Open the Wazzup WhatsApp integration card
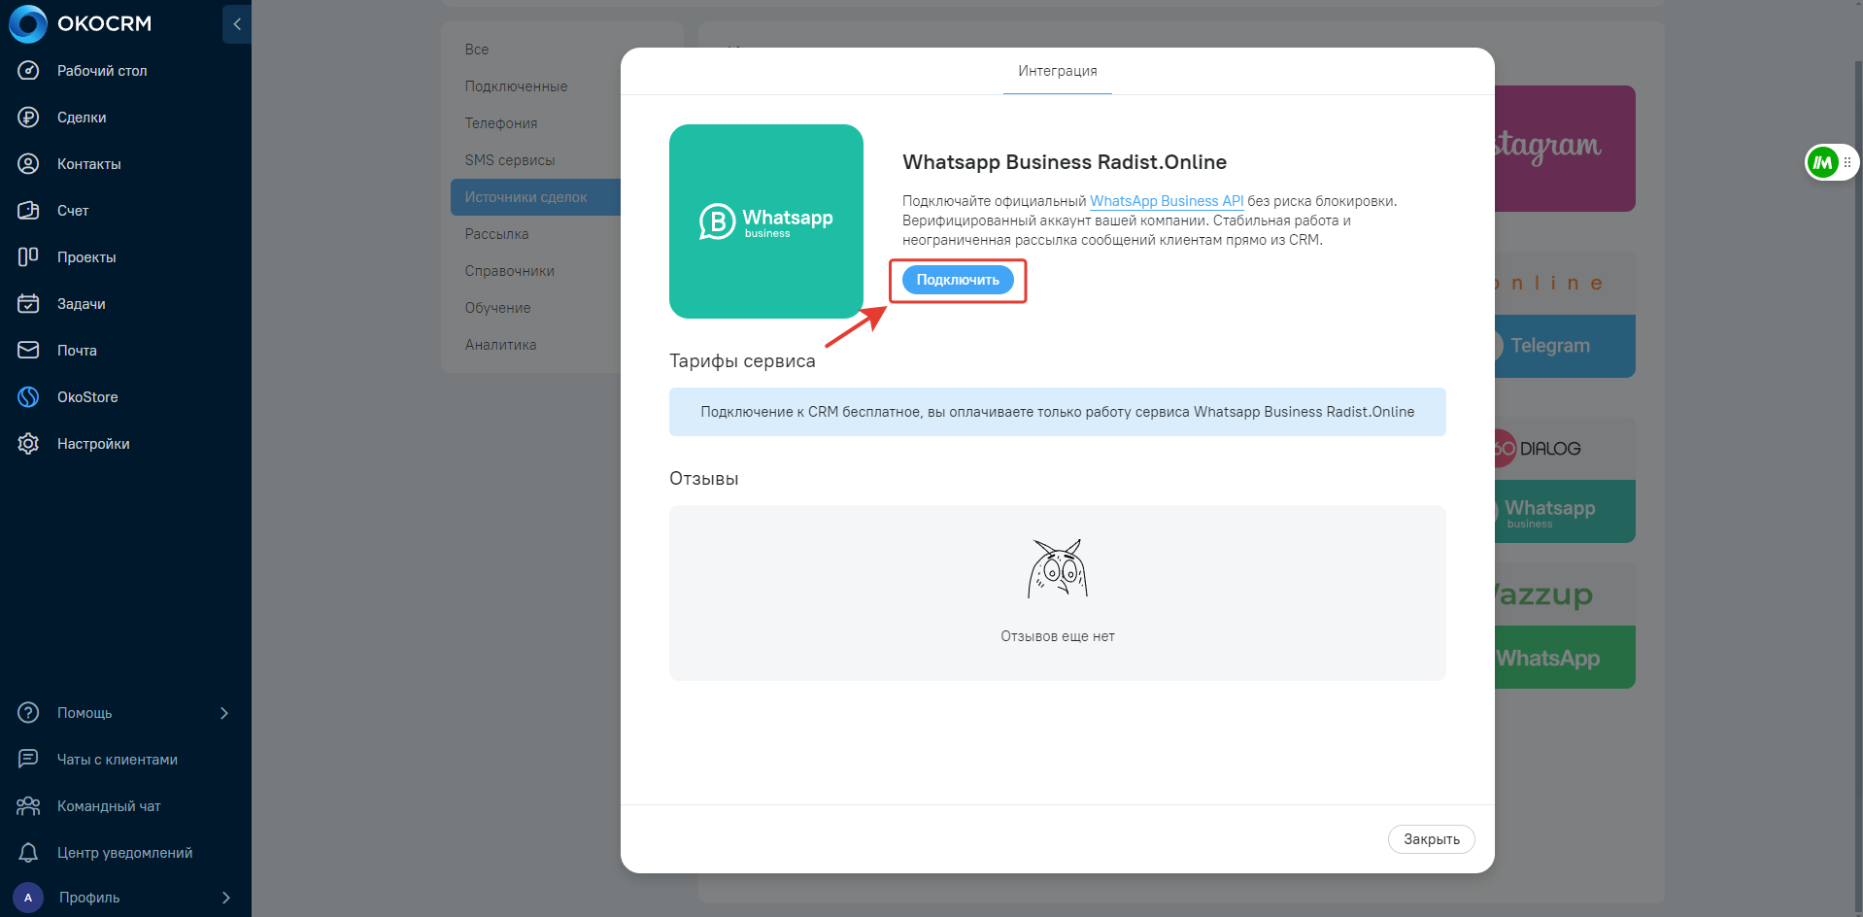Viewport: 1863px width, 917px height. (1565, 626)
